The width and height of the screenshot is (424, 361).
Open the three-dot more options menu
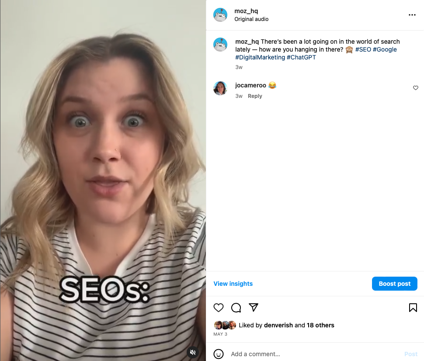(412, 15)
